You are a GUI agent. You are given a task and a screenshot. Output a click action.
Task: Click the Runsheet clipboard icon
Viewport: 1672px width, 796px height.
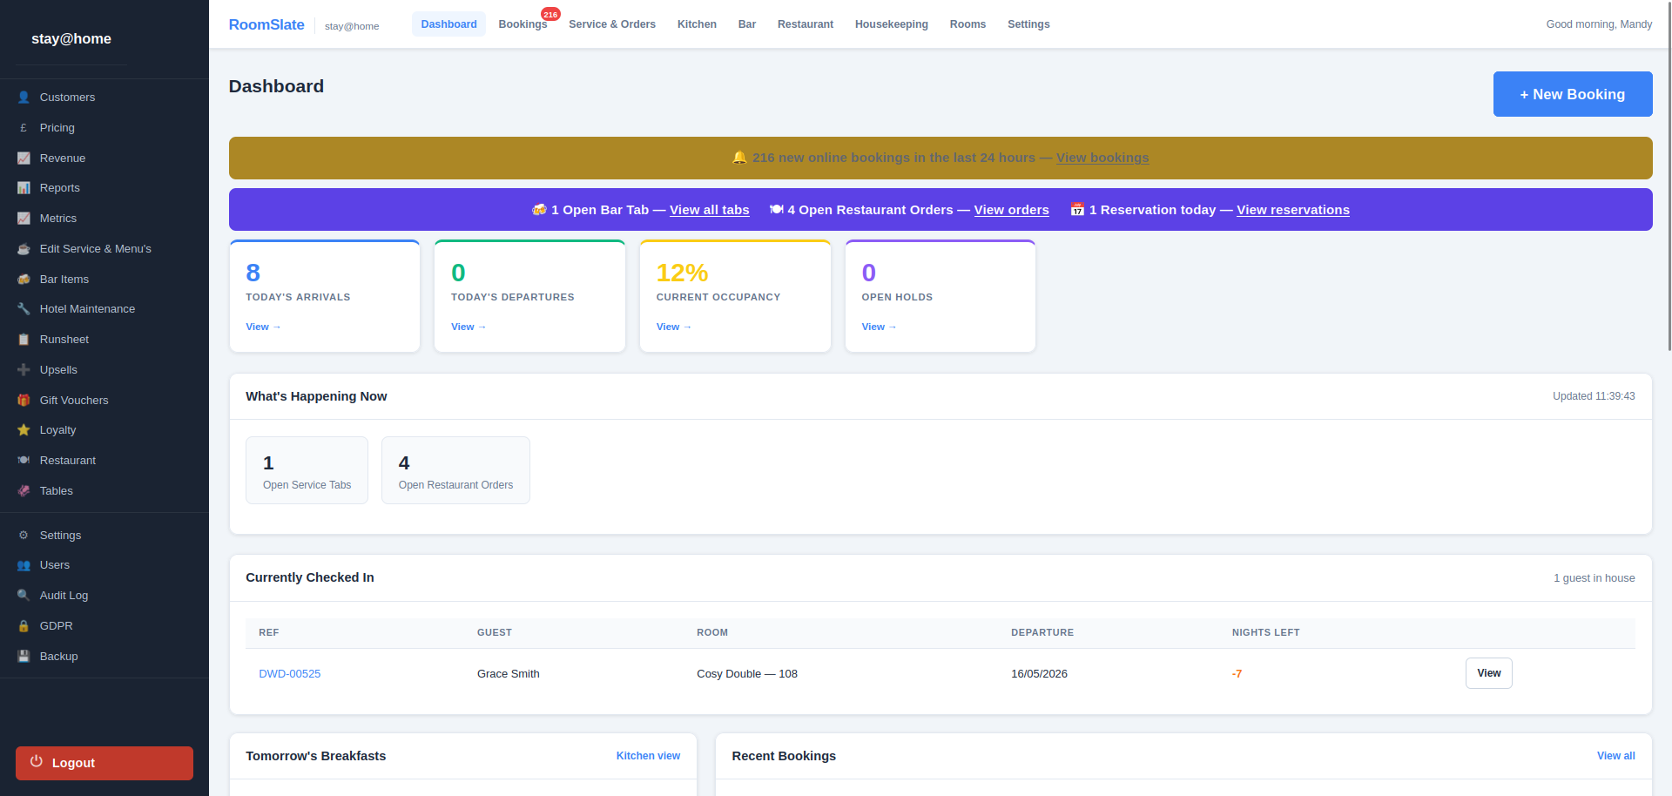click(x=24, y=340)
